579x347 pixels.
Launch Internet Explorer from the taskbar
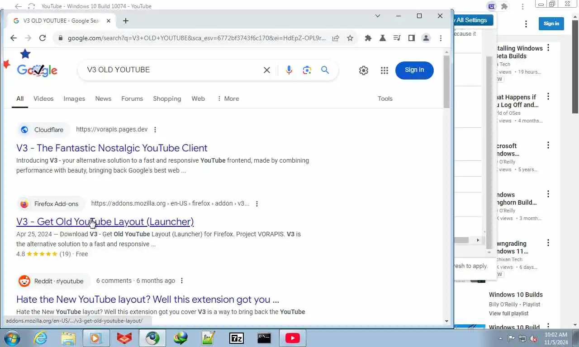41,338
